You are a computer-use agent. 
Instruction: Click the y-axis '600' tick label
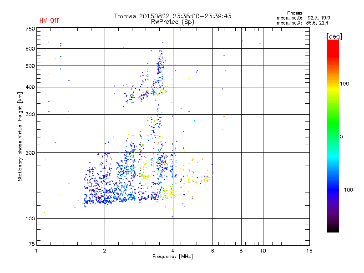point(30,49)
